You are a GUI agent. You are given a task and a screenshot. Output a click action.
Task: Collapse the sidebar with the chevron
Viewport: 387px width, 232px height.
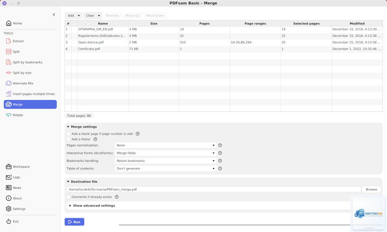tap(54, 14)
